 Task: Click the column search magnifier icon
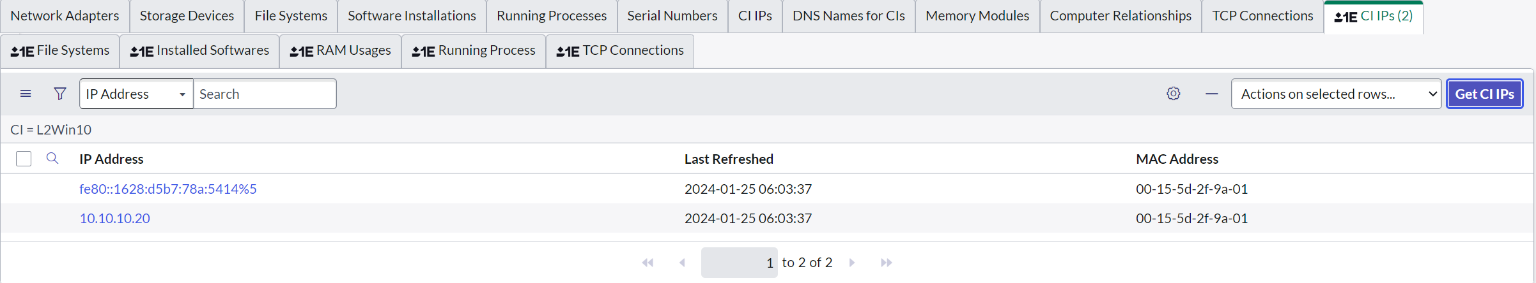point(52,159)
